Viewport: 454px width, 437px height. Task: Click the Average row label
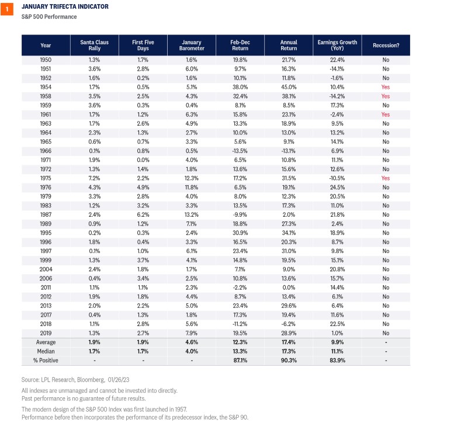coord(46,342)
